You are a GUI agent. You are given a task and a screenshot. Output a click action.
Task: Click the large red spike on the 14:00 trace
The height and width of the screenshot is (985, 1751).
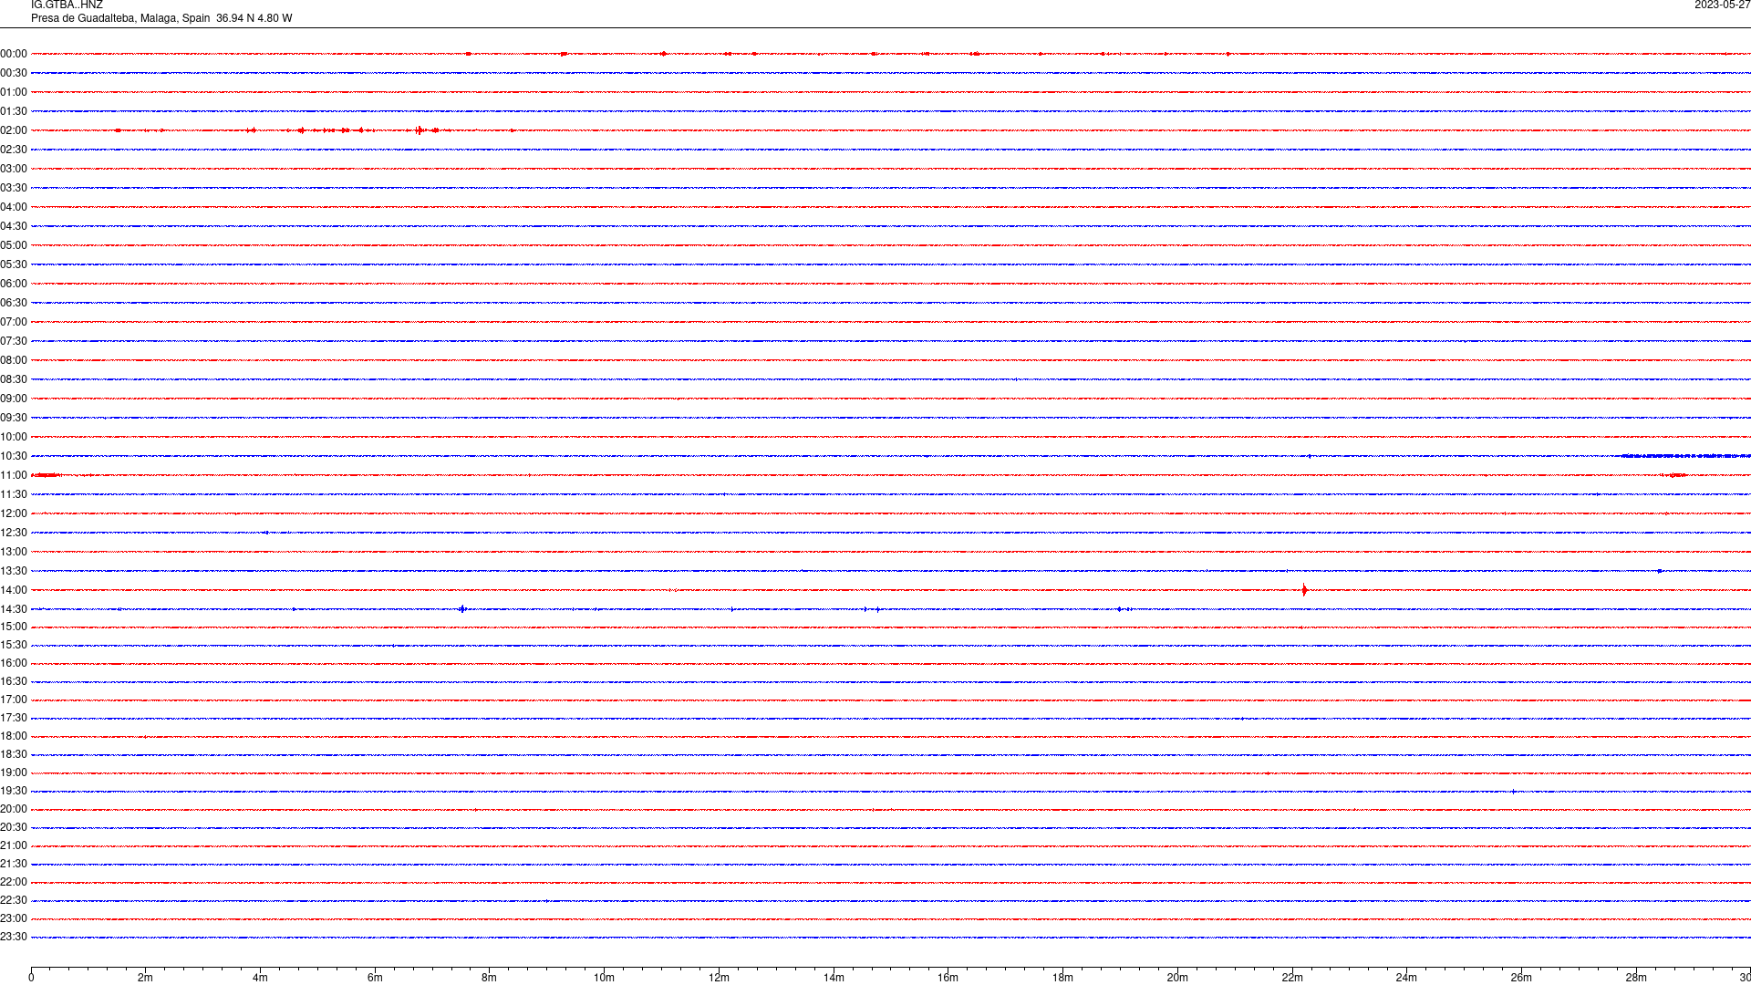[1305, 590]
